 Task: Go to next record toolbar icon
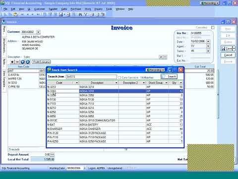click(33, 14)
